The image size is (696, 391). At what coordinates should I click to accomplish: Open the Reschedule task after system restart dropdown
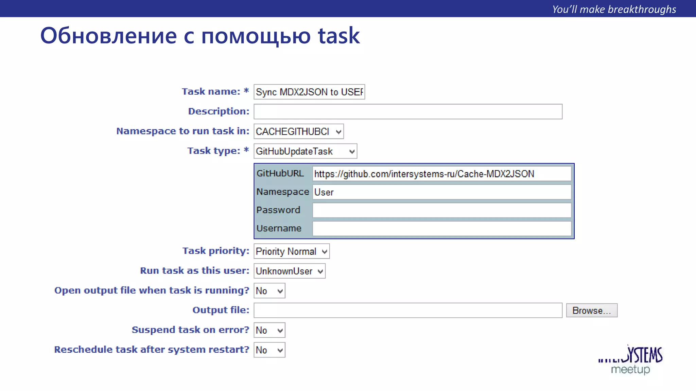tap(269, 350)
